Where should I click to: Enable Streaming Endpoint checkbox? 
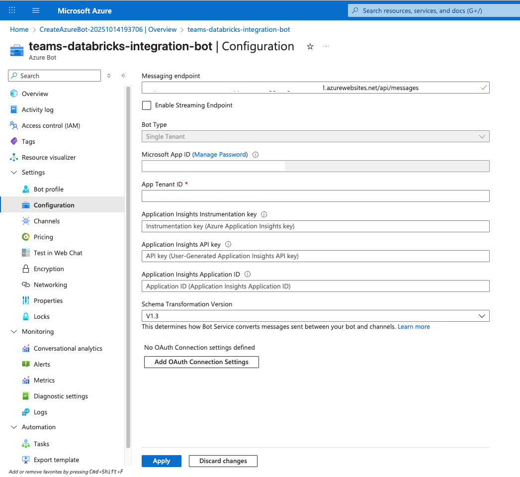click(146, 105)
